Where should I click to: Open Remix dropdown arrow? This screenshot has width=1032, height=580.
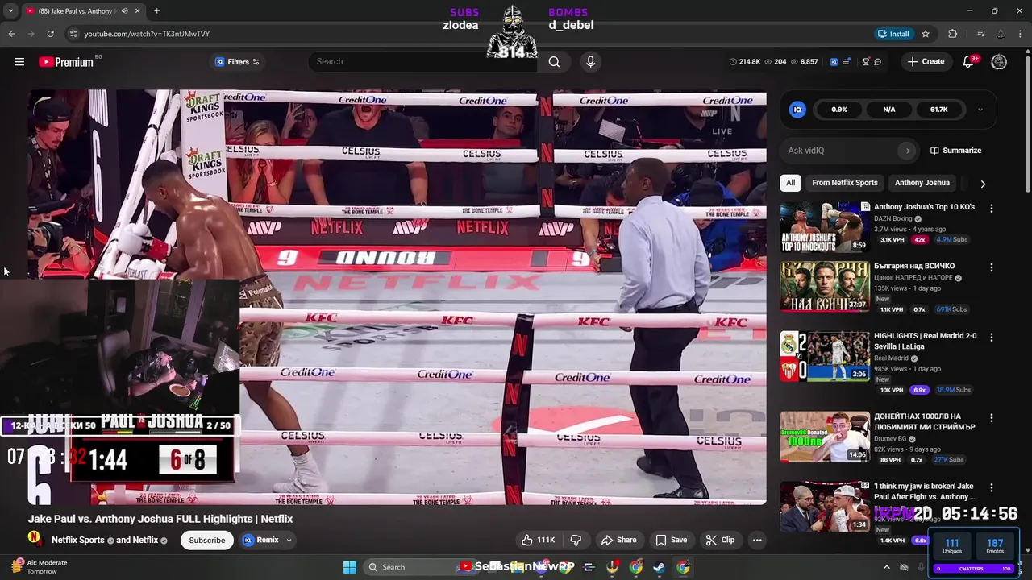coord(289,540)
